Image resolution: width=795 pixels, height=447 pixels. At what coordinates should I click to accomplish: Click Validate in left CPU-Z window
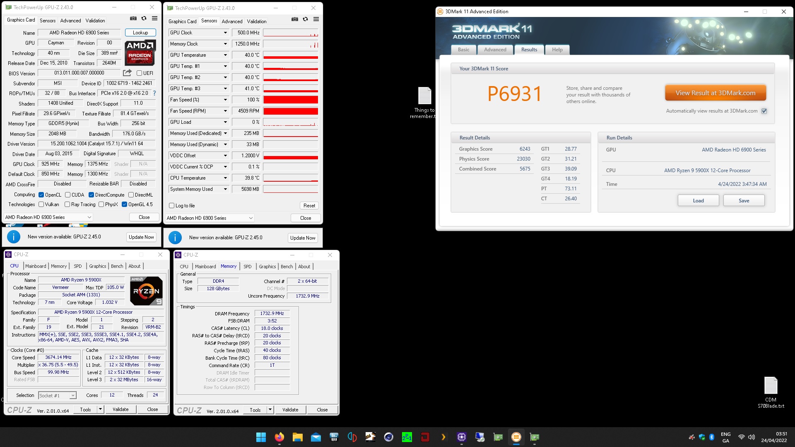point(120,409)
